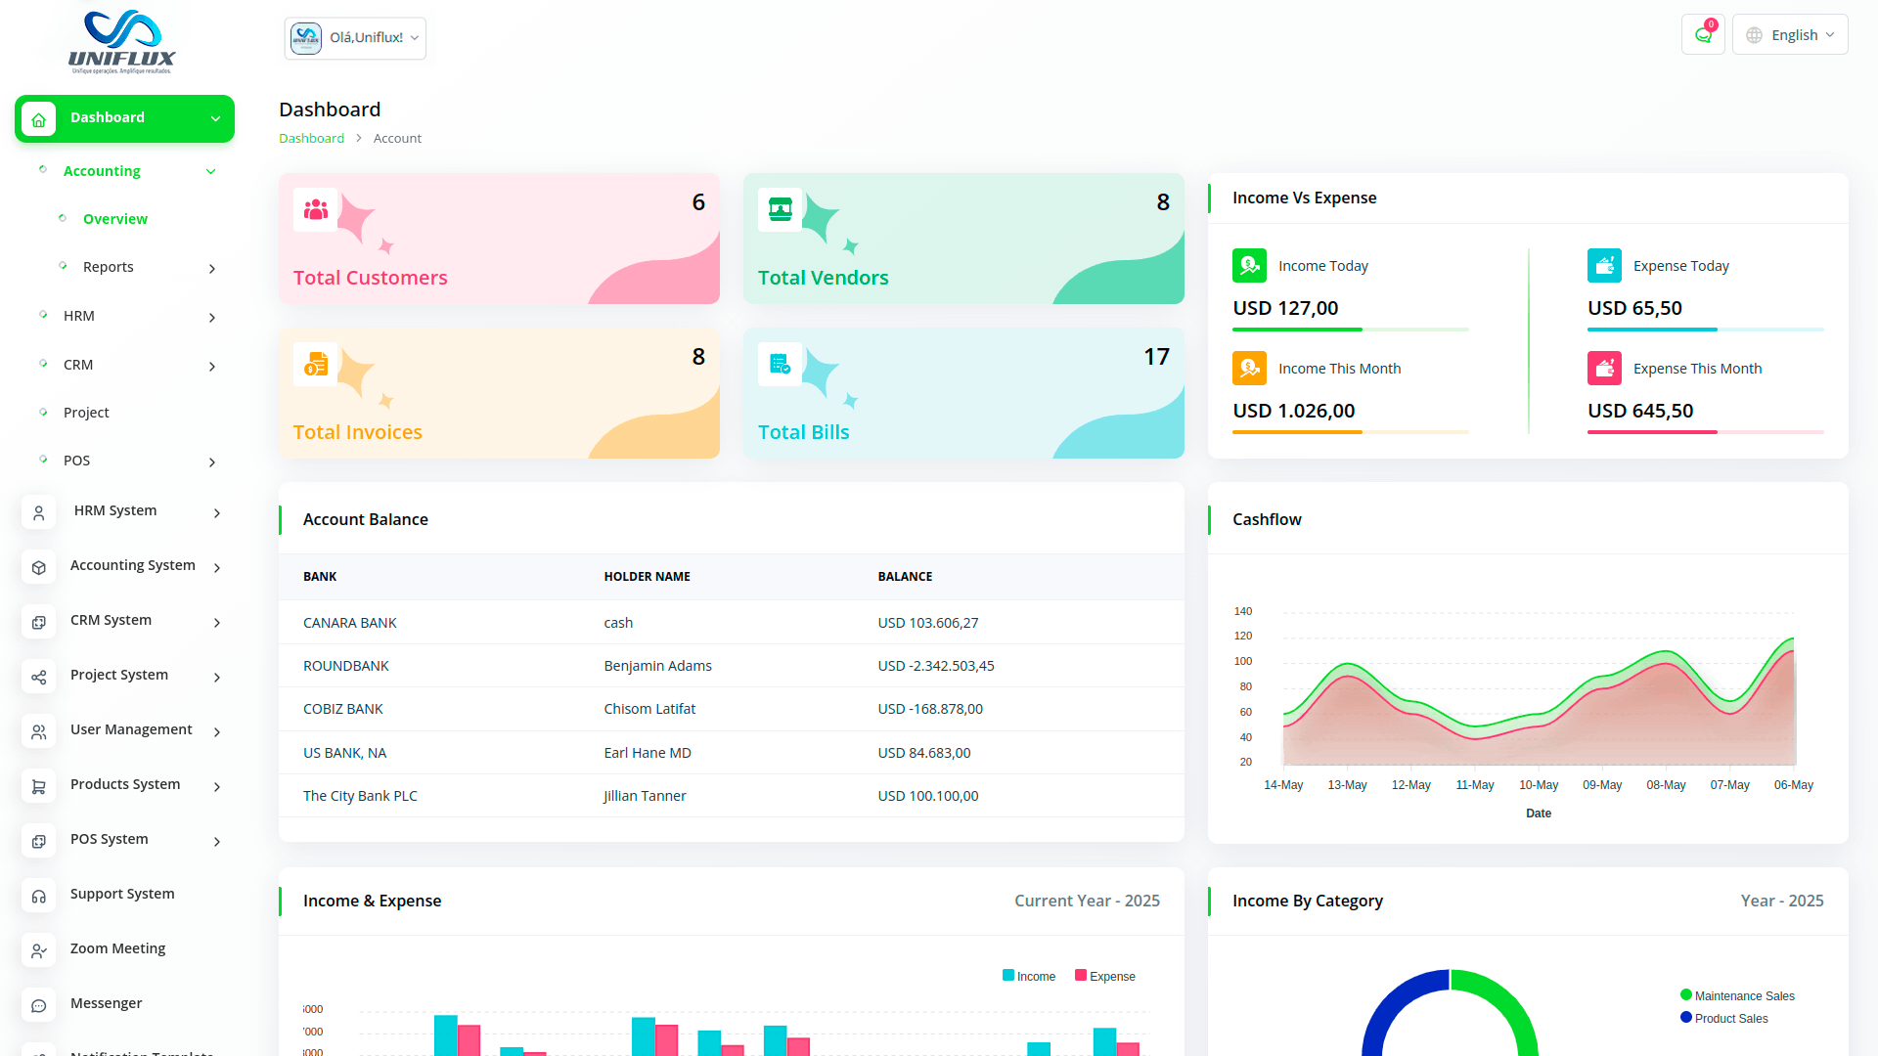Open the notifications chat icon
The height and width of the screenshot is (1056, 1878).
point(1703,35)
